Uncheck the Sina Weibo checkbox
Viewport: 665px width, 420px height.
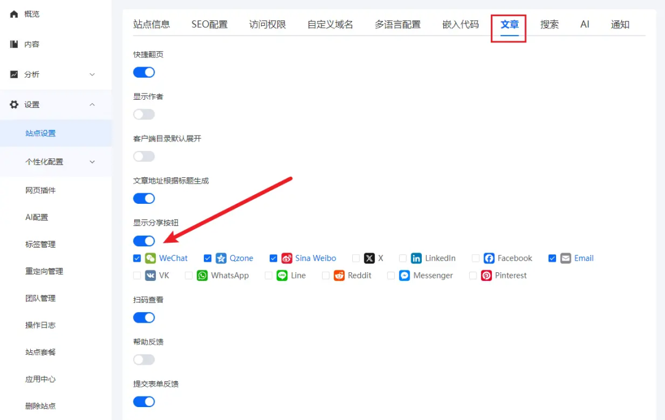[273, 258]
